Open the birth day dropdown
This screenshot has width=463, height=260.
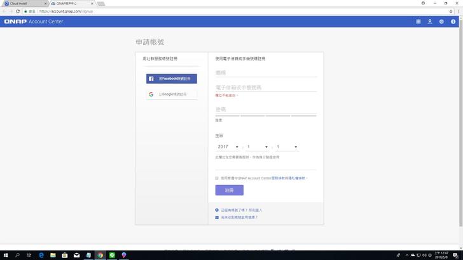(287, 147)
